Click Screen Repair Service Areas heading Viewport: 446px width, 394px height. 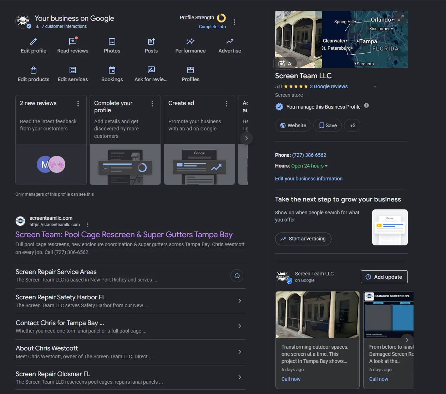pos(56,272)
